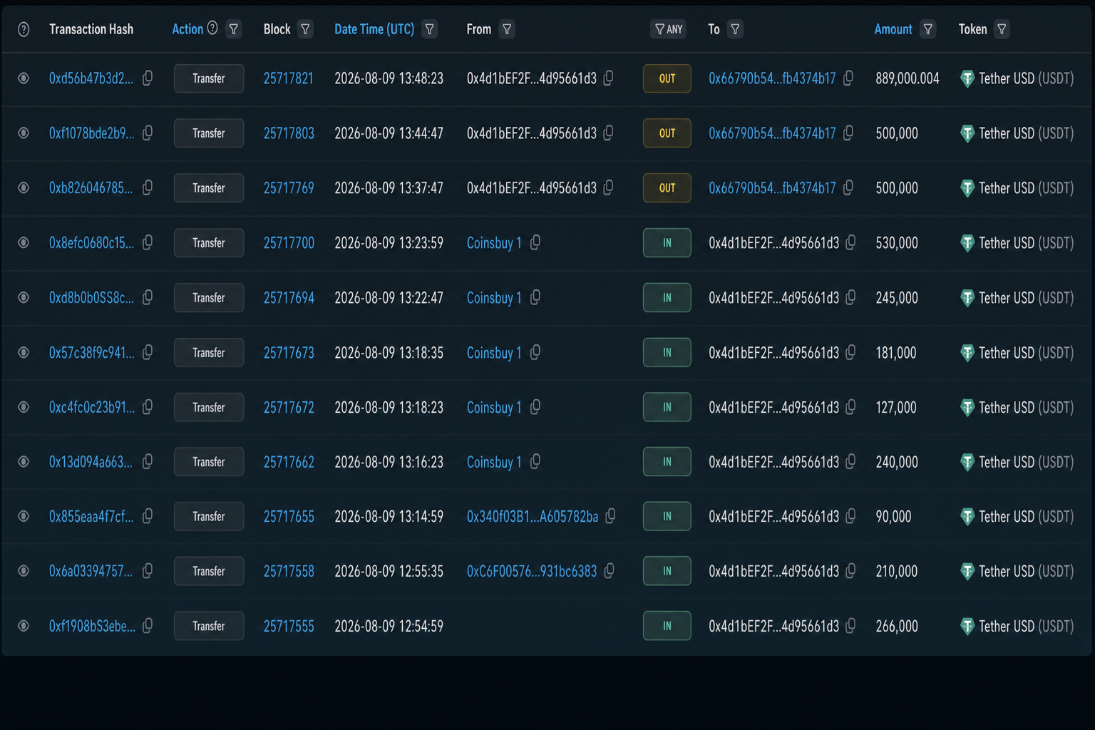This screenshot has width=1095, height=730.
Task: Copy the To address in the 90,000 row
Action: (850, 516)
